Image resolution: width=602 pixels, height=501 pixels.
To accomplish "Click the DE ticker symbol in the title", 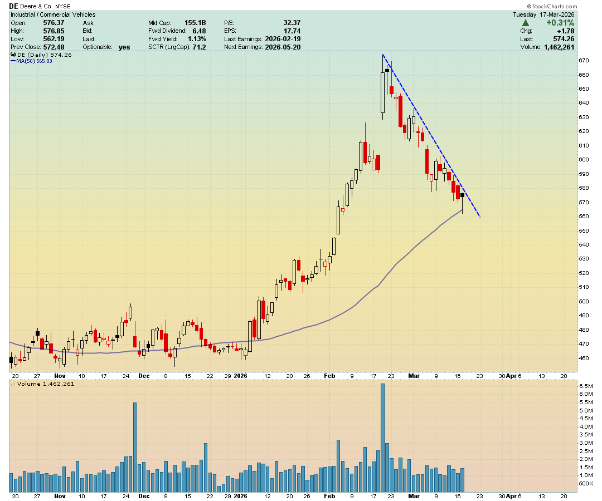I will coord(13,6).
